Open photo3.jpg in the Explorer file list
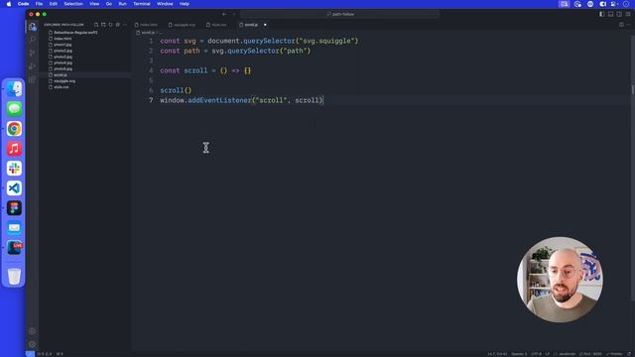 pyautogui.click(x=63, y=57)
